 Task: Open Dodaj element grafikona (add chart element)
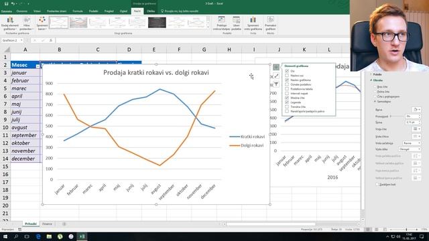[x=10, y=23]
